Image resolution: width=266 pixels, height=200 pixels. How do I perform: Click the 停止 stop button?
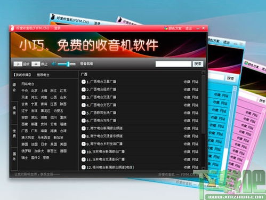tap(36, 64)
